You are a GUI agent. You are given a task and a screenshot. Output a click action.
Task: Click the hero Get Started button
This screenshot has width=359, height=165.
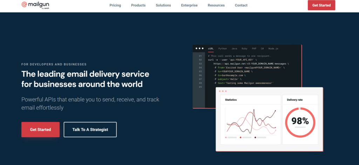click(x=40, y=130)
